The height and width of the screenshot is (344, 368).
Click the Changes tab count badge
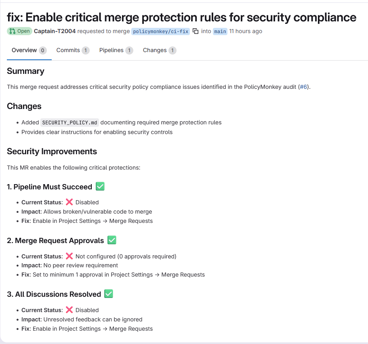pos(172,50)
